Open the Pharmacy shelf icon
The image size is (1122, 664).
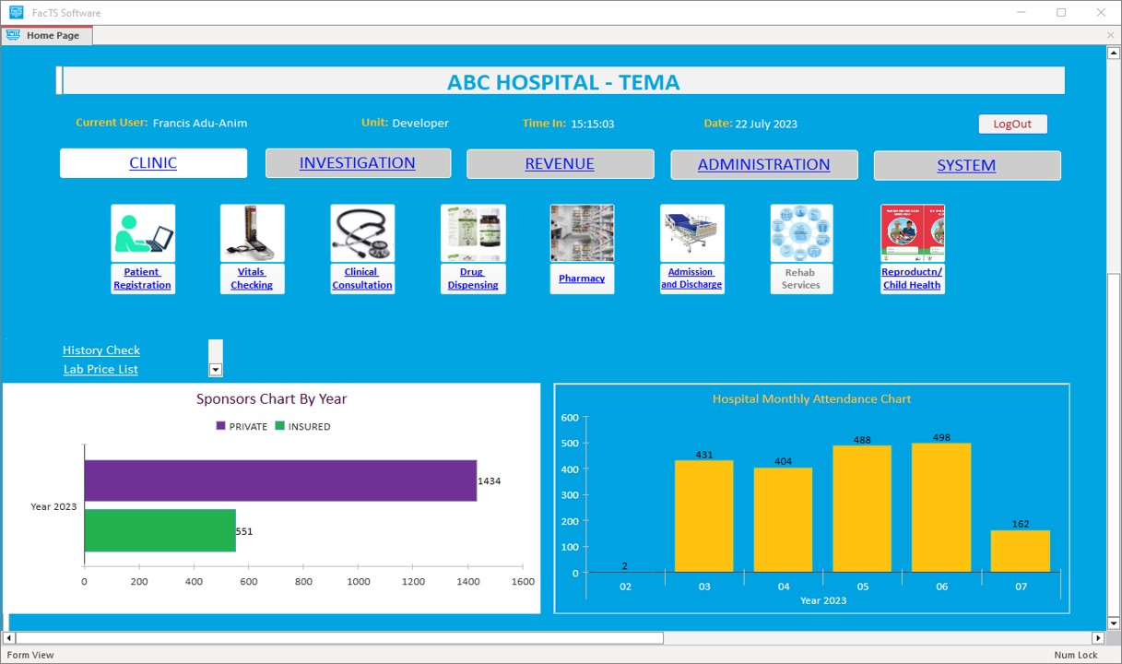point(582,233)
